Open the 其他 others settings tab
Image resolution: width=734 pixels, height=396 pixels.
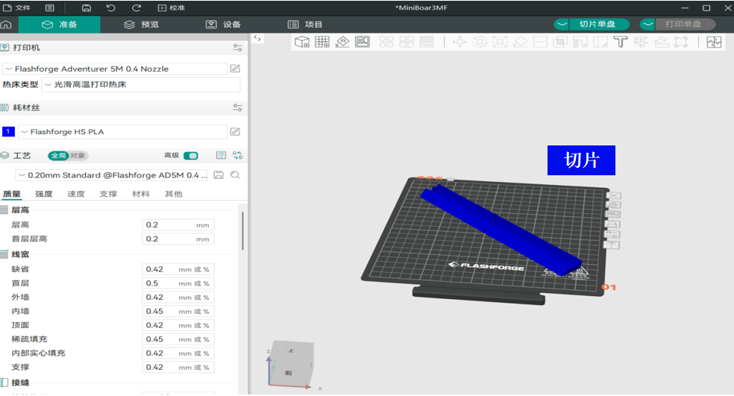[x=173, y=194]
